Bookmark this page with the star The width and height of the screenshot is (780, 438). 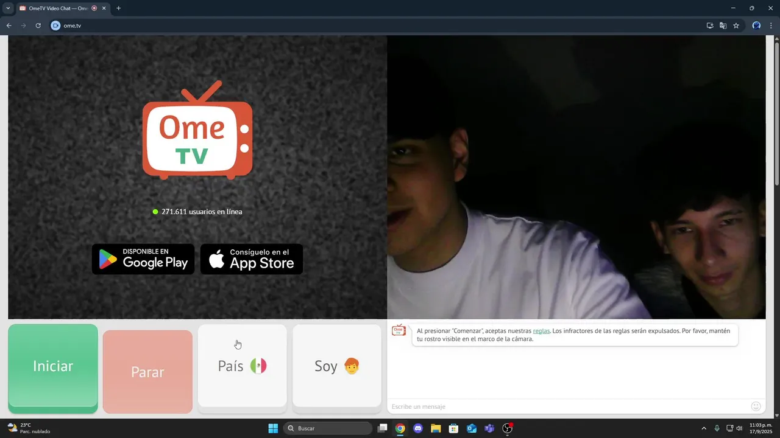coord(736,26)
